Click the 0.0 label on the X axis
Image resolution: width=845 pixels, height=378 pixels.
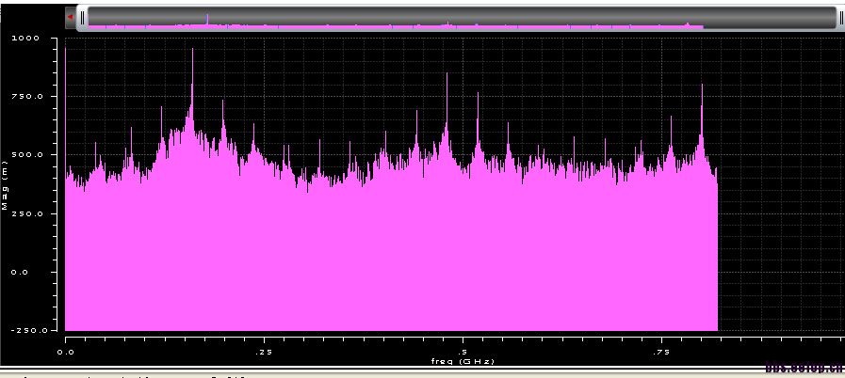tap(66, 352)
